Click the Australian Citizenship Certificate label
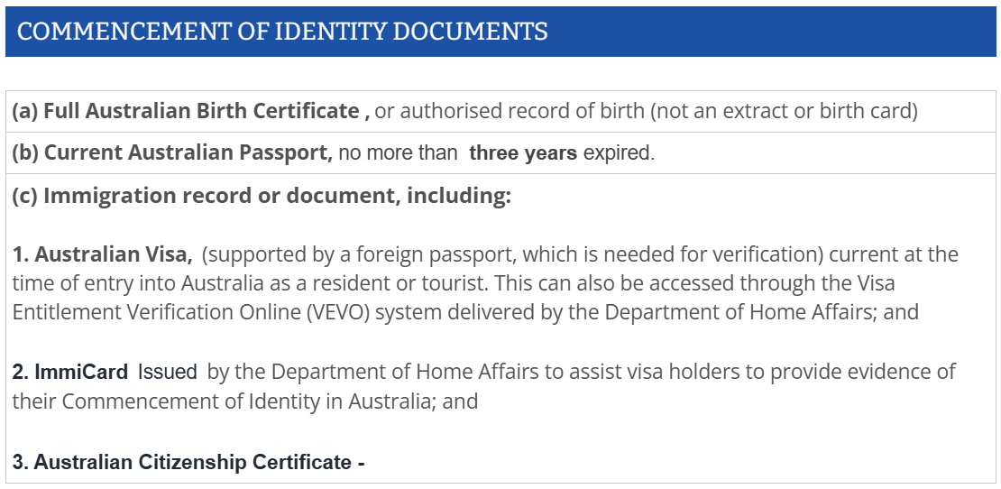Viewport: 1001px width, 489px height. [188, 462]
